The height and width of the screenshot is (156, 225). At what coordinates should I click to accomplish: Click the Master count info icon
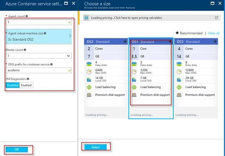(25, 50)
